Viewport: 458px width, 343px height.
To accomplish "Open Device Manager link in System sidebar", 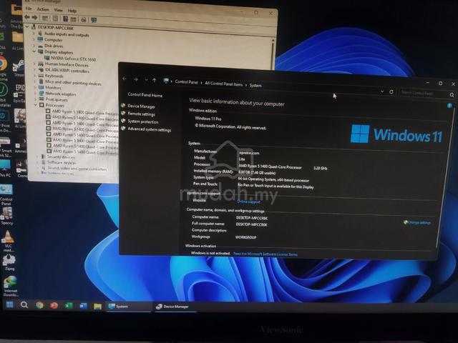I will tap(142, 106).
